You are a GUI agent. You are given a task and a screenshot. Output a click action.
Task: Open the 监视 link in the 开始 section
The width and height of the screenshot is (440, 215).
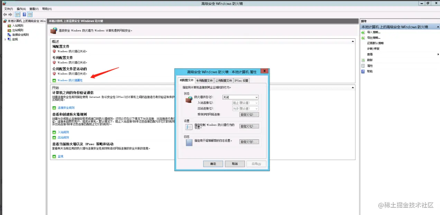pos(61,156)
